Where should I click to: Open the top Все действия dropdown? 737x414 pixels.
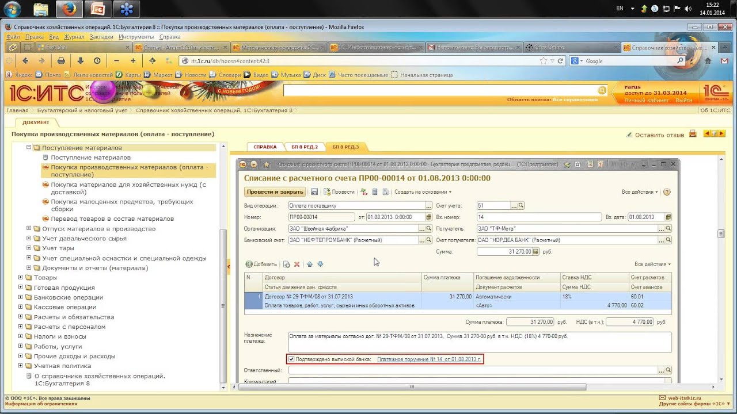coord(640,192)
